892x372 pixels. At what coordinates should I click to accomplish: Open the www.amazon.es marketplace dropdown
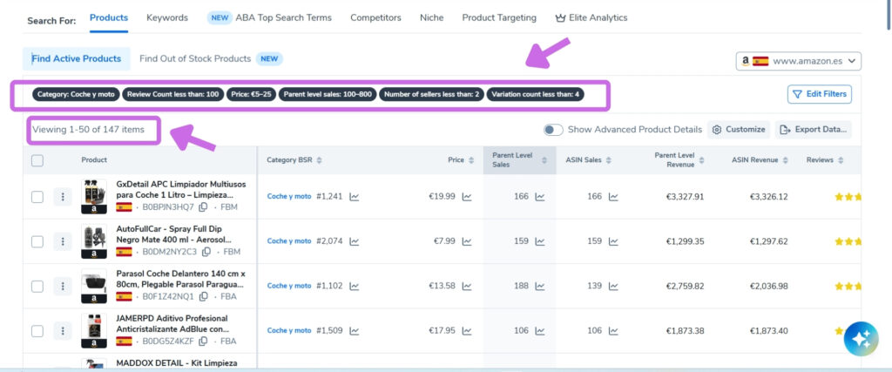tap(798, 61)
